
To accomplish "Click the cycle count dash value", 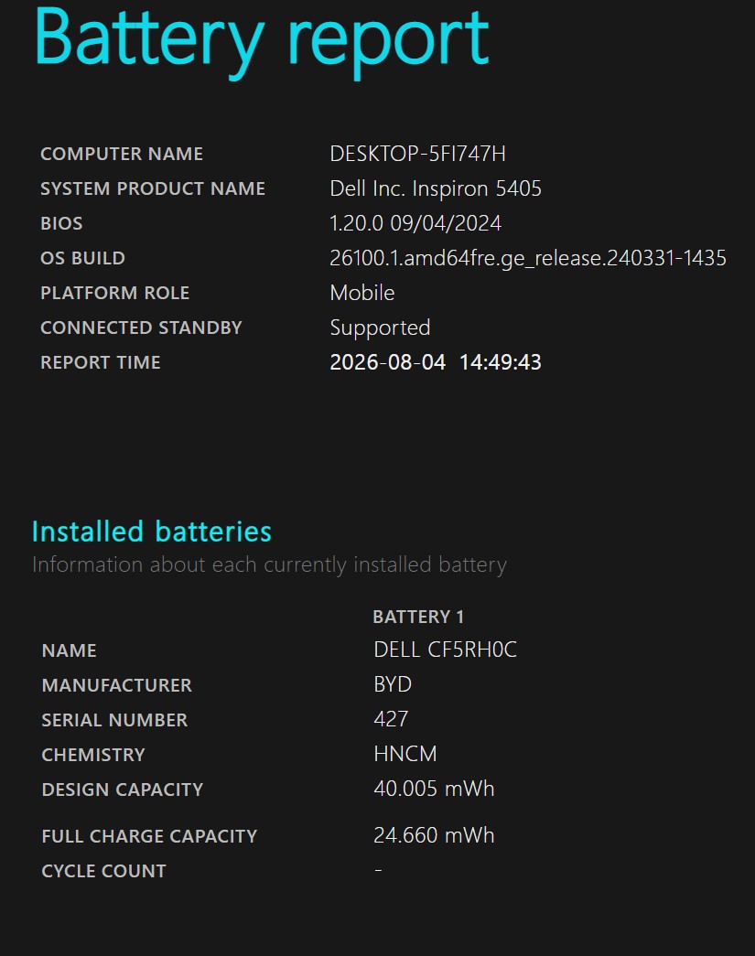I will [x=379, y=870].
